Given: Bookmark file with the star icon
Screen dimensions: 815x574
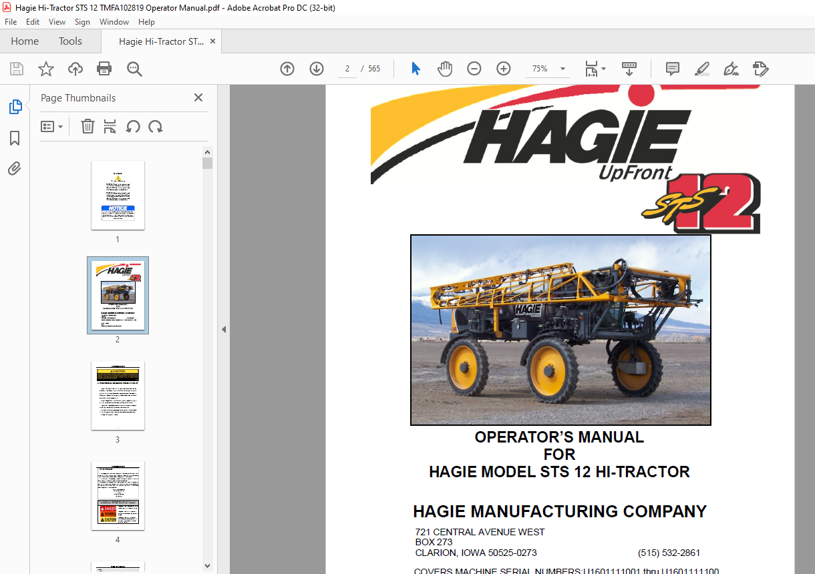Looking at the screenshot, I should point(46,69).
